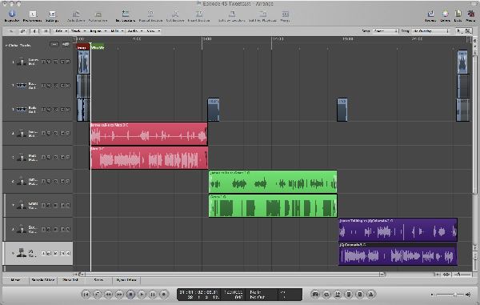This screenshot has height=305, width=480.
Task: Switch to the Sample Editor tab
Action: click(43, 280)
